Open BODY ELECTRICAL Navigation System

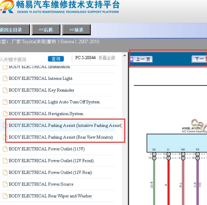[x=46, y=114]
